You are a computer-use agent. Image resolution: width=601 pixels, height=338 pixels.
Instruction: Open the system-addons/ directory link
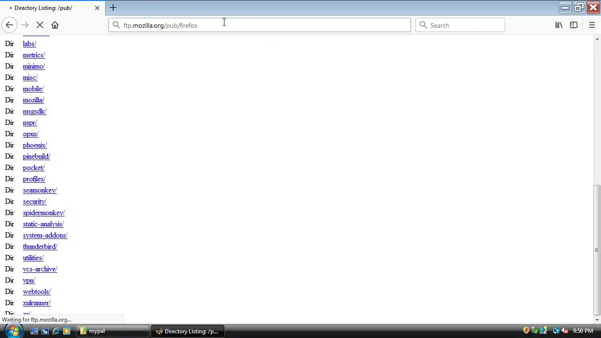[45, 235]
